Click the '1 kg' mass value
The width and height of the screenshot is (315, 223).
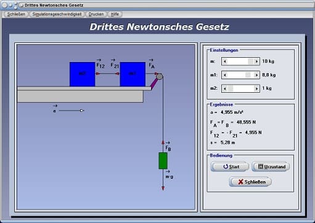pos(267,88)
